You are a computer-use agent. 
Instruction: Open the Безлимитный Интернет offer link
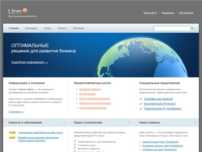point(160,104)
